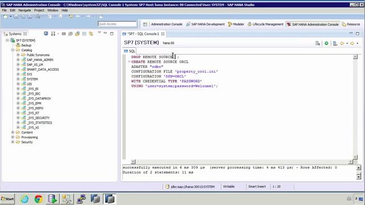Switch to the SAP HANA Development perspective
365x205 pixels.
click(x=205, y=24)
